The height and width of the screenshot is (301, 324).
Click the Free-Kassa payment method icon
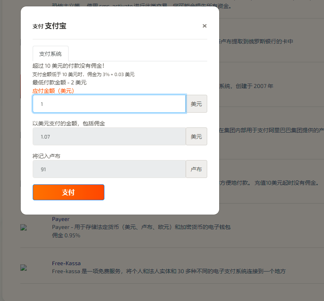click(x=23, y=268)
